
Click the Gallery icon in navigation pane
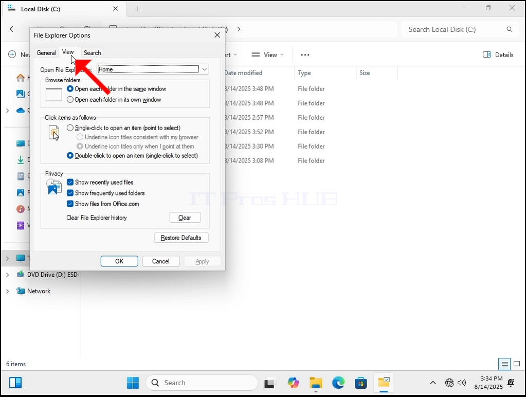(21, 94)
